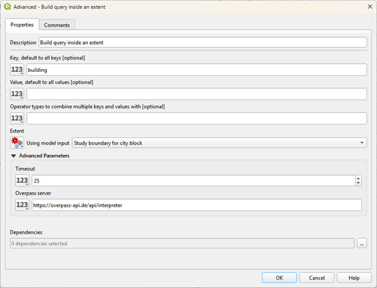Edit the Description text field
The height and width of the screenshot is (288, 377).
pos(202,42)
